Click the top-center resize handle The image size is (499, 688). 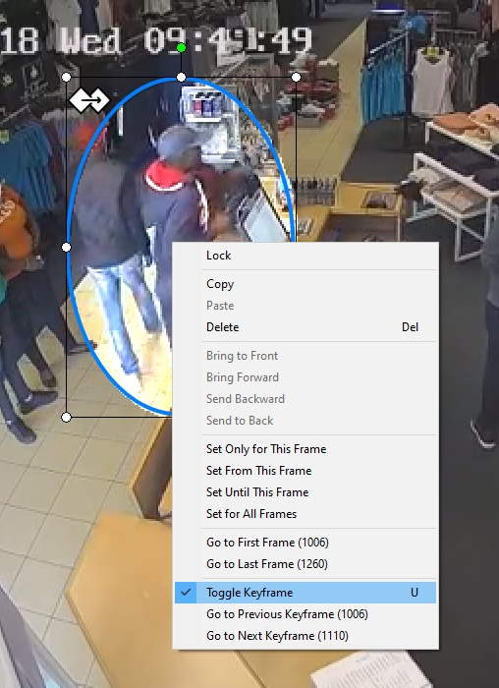click(x=181, y=78)
